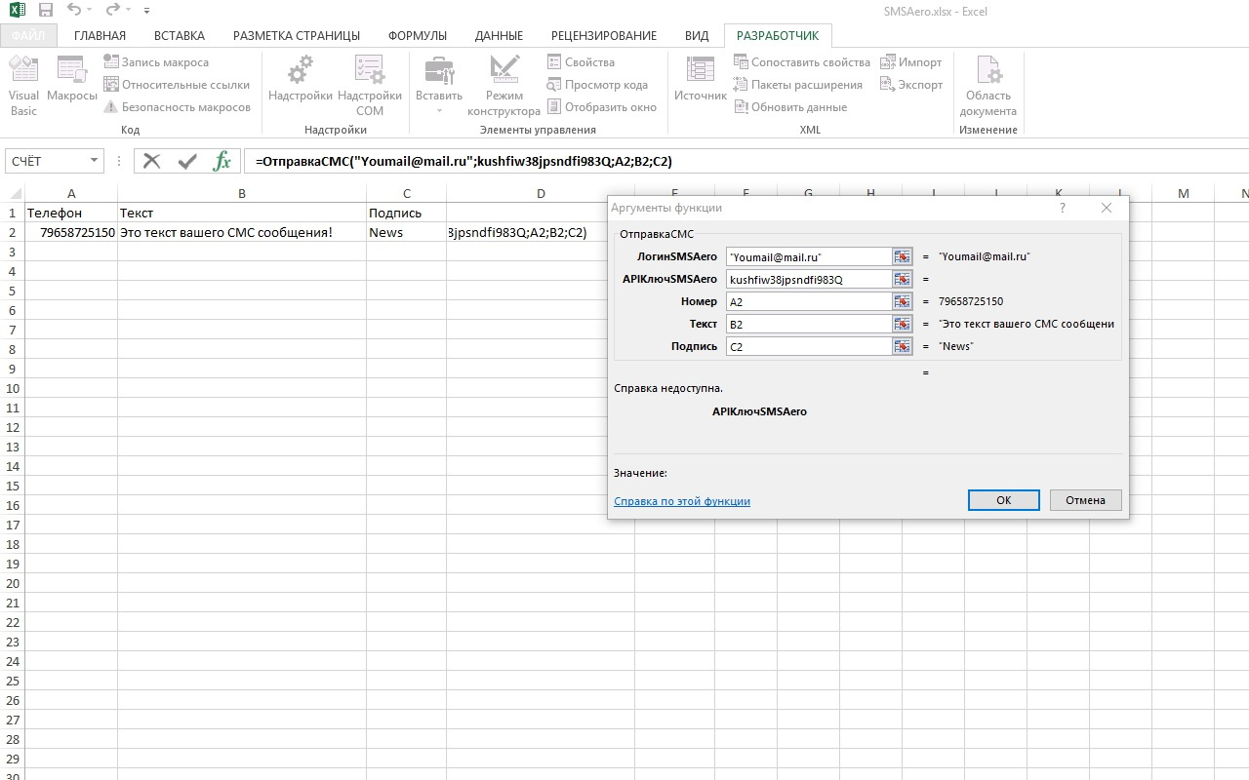Open the Visual Basic editor
The width and height of the screenshot is (1249, 780).
pos(23,86)
